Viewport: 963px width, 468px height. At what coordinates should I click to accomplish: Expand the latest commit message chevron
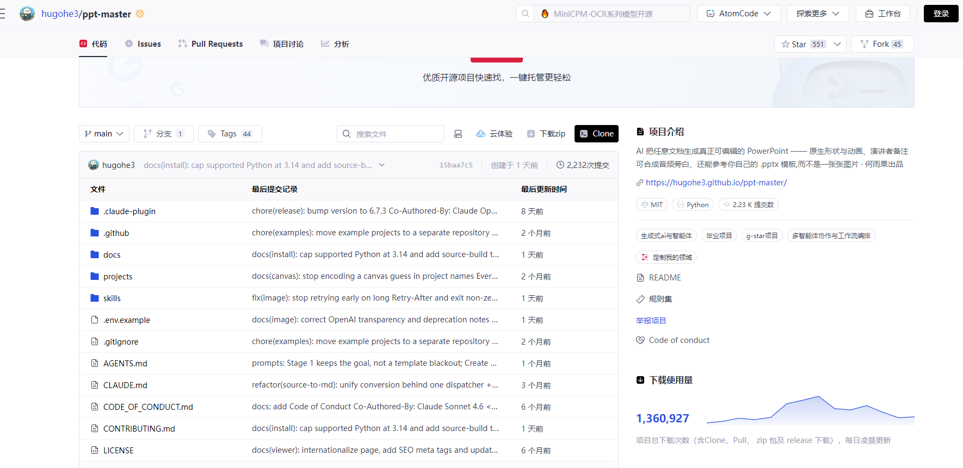tap(382, 165)
